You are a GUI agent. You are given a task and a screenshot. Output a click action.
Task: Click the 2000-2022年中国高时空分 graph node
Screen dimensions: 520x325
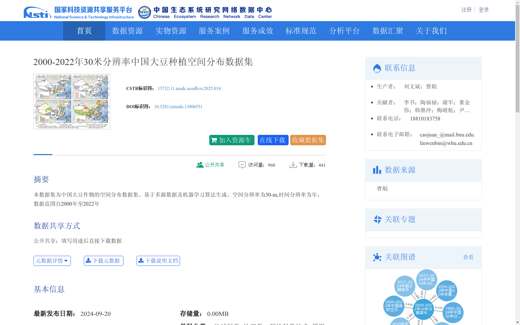[x=394, y=306]
